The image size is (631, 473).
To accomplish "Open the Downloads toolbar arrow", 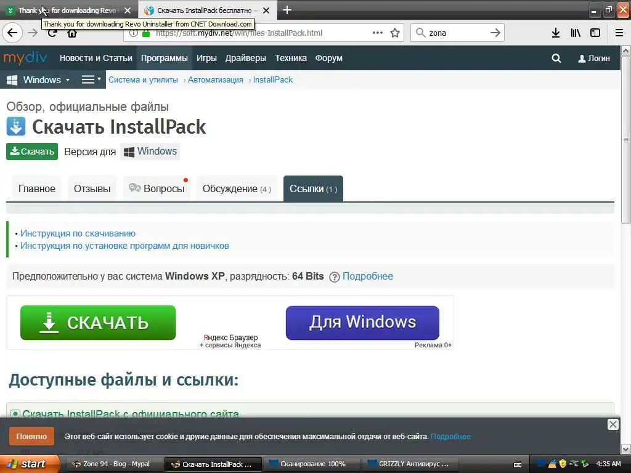I will click(x=555, y=33).
